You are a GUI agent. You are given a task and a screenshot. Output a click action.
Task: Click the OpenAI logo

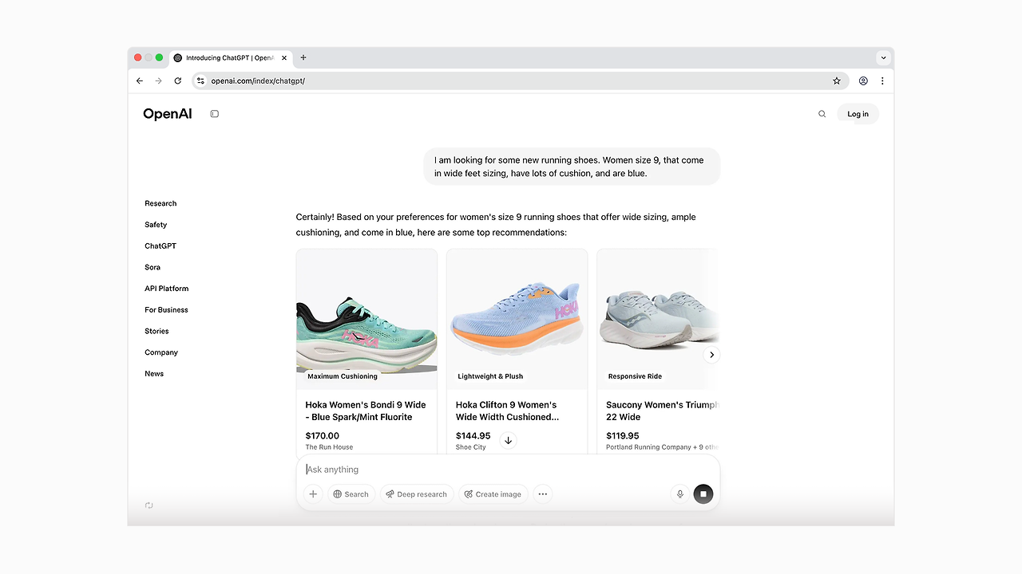pos(168,114)
